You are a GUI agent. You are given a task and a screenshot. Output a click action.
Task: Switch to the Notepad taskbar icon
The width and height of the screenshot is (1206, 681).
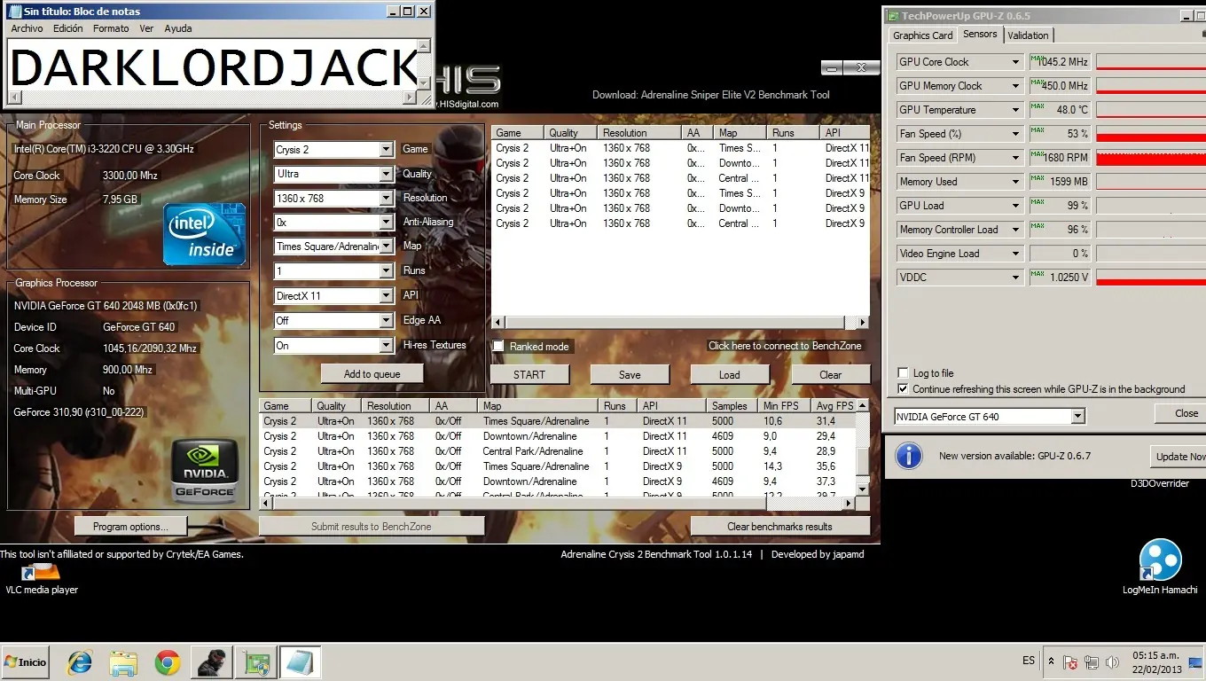pos(300,661)
